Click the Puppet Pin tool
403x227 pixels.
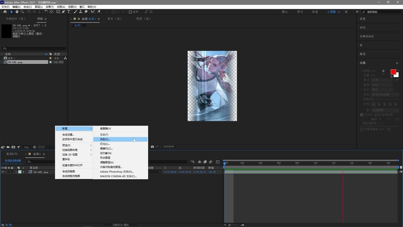coord(99,12)
